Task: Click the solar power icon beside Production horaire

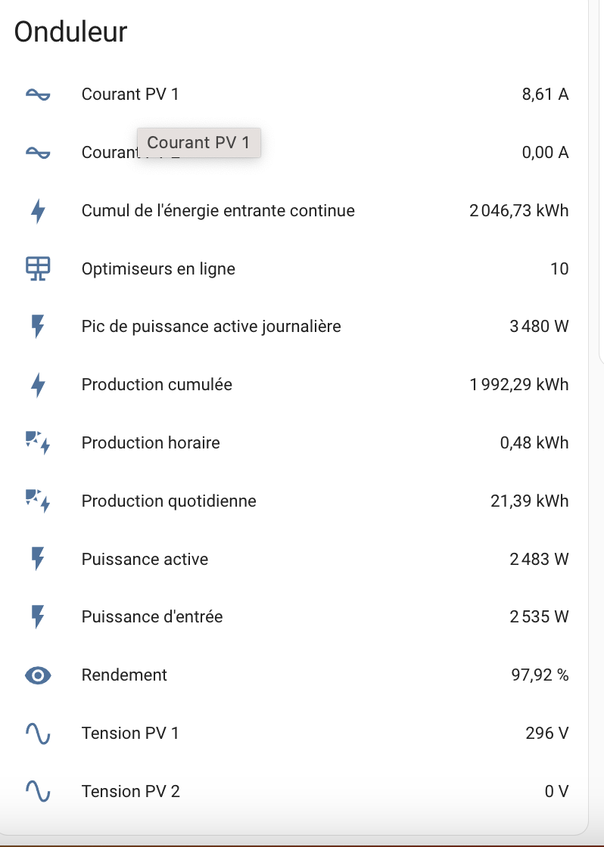Action: pyautogui.click(x=38, y=443)
